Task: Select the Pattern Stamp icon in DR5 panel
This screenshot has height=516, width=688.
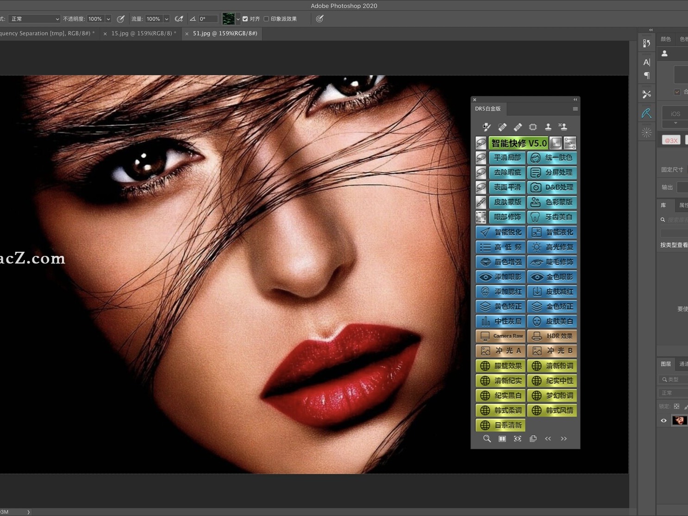Action: tap(563, 126)
